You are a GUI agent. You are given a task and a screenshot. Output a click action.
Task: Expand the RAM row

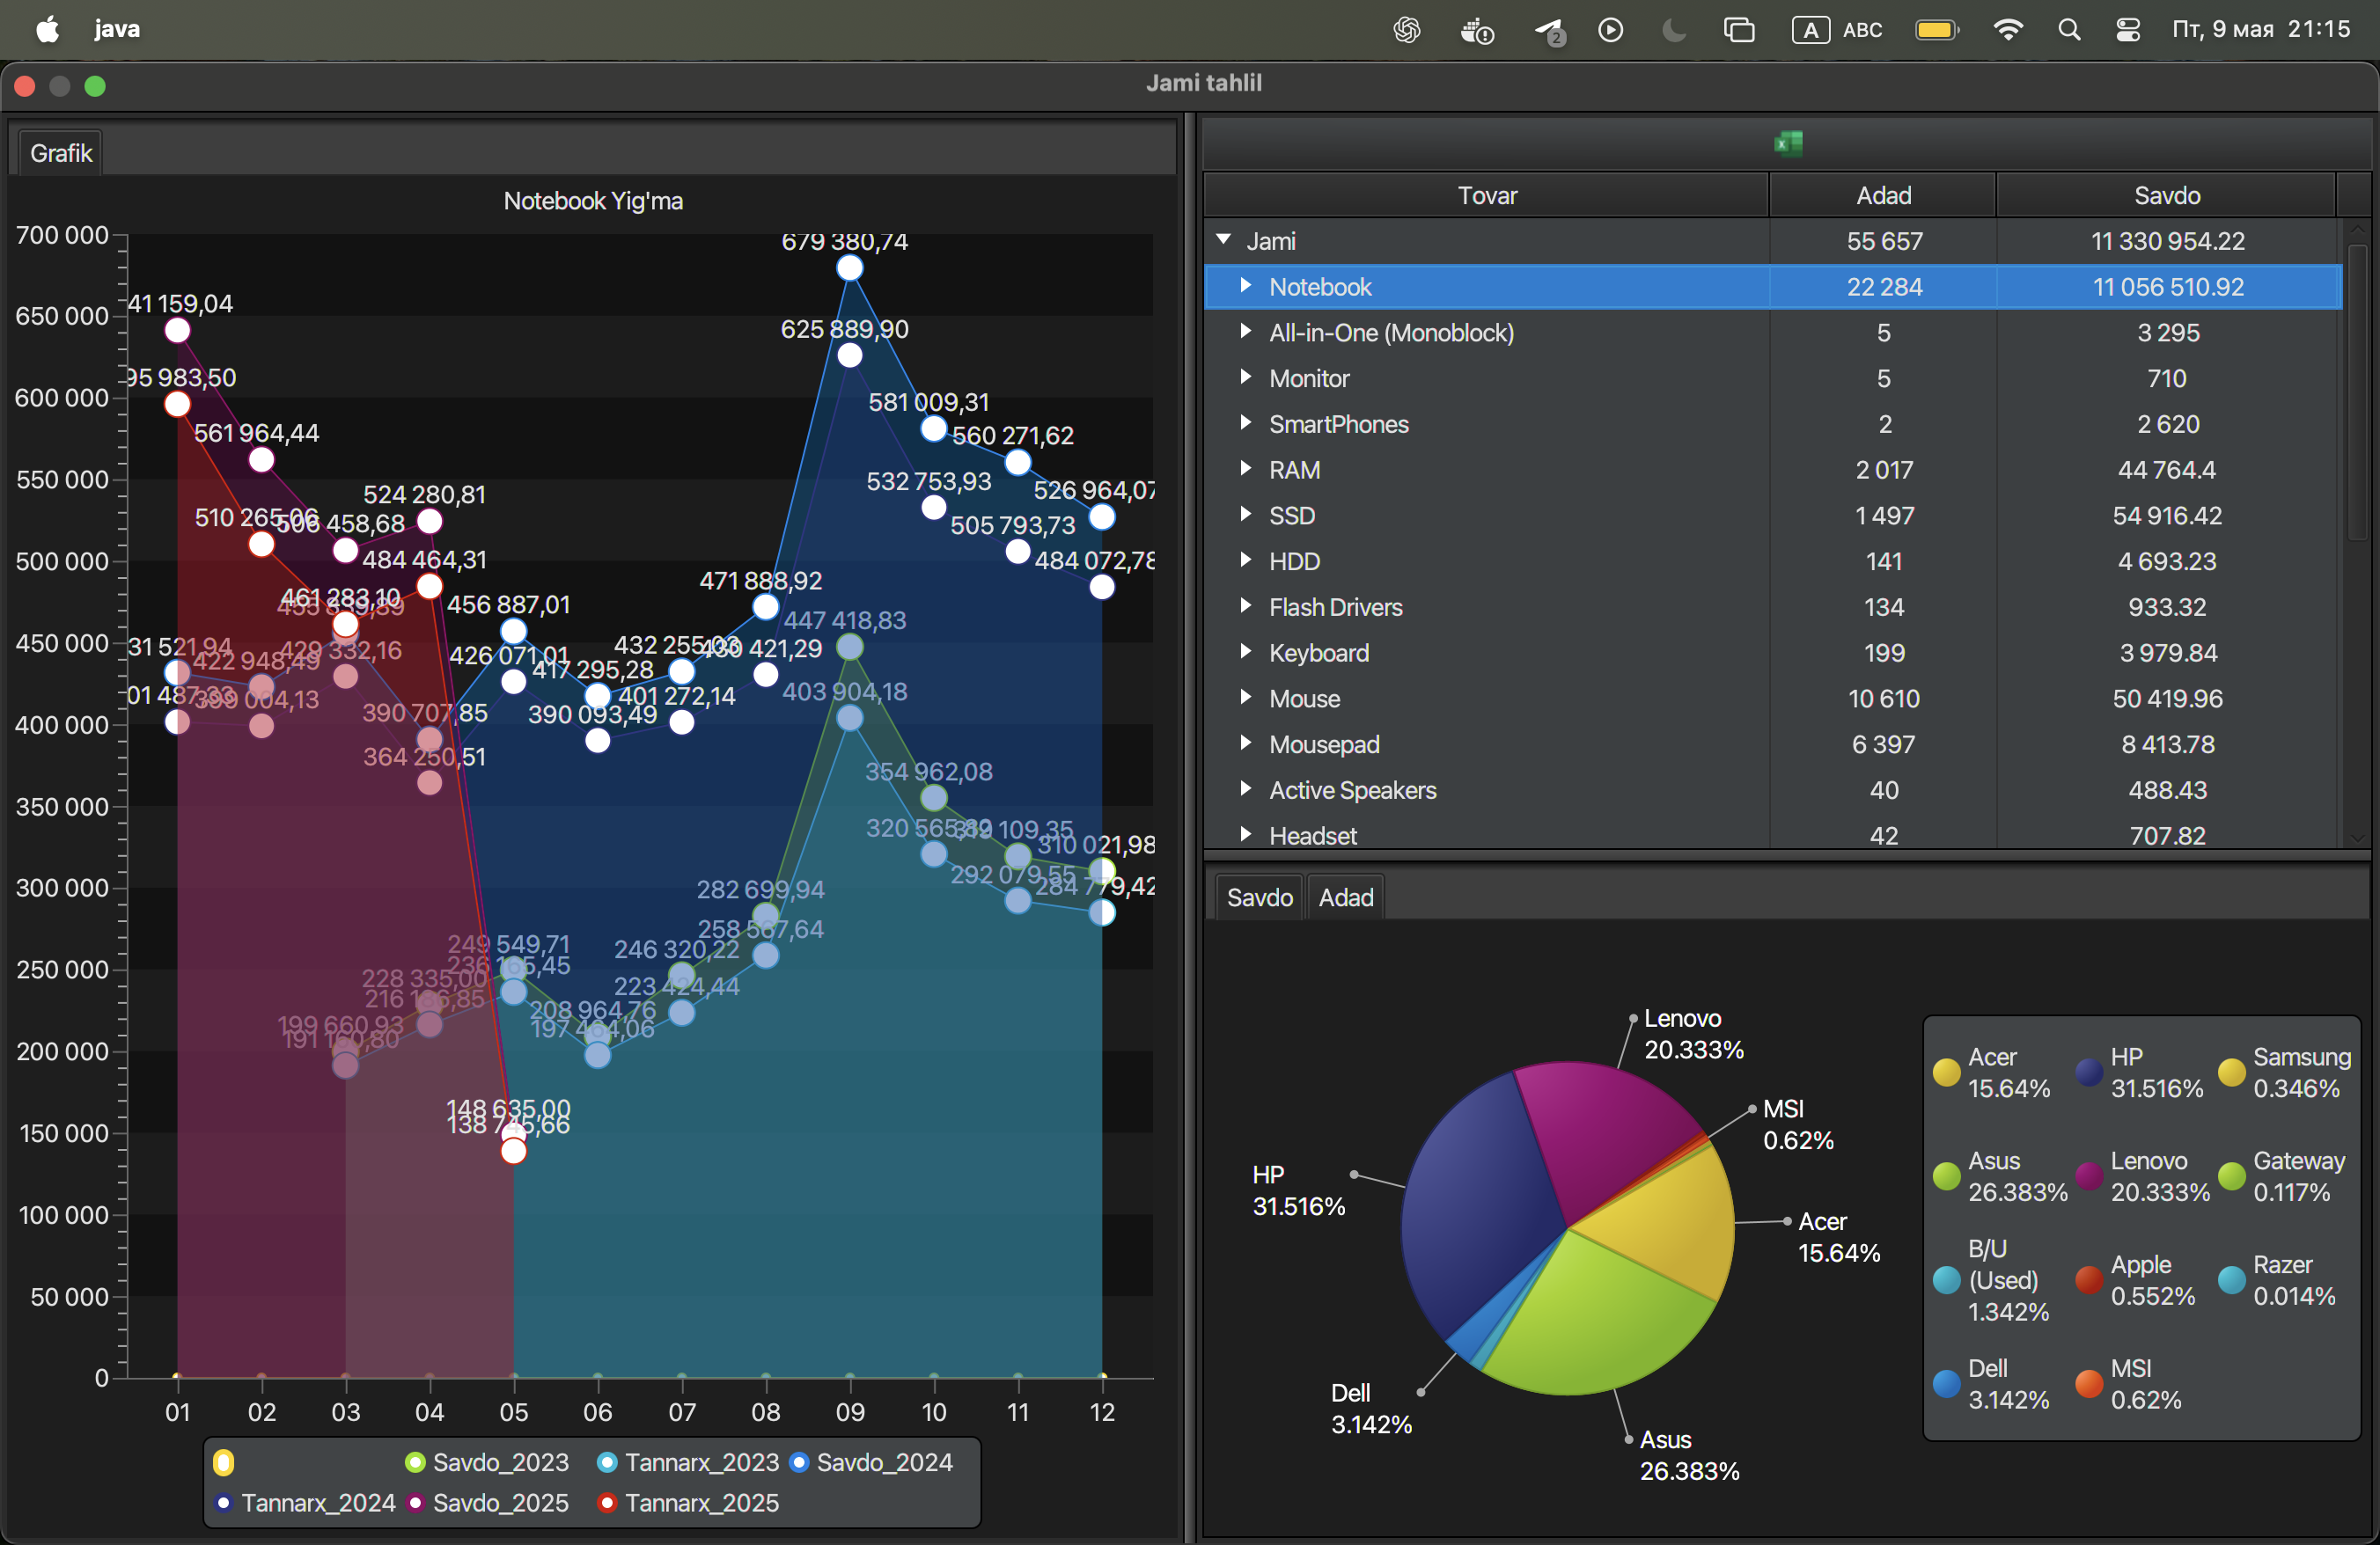click(1245, 470)
